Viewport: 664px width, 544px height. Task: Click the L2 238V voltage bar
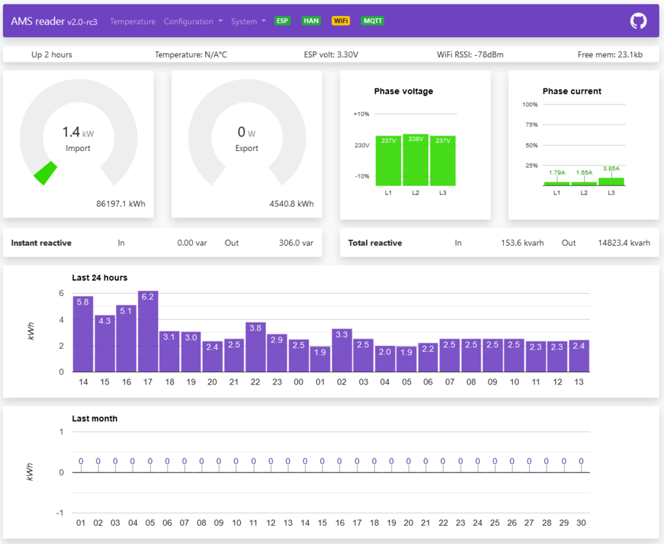tap(415, 160)
